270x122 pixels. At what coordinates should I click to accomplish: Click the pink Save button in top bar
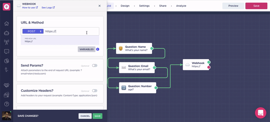coord(256,6)
